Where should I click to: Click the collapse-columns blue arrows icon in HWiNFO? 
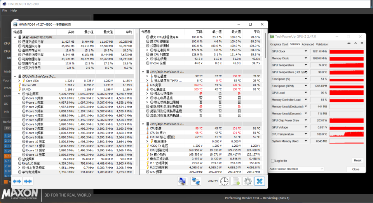pyautogui.click(x=28, y=181)
